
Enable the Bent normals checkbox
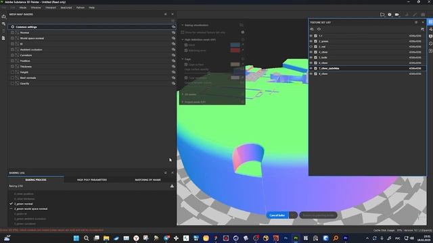click(x=12, y=78)
